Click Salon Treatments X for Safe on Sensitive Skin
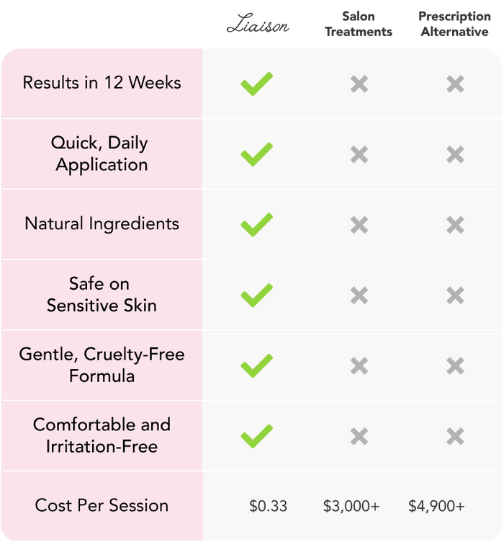504x542 pixels. (x=359, y=296)
